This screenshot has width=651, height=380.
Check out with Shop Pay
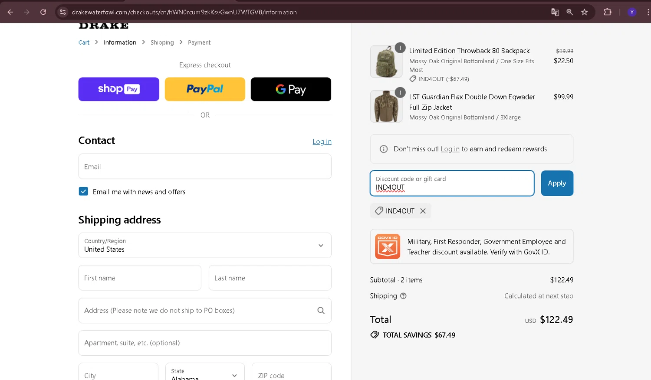[119, 89]
